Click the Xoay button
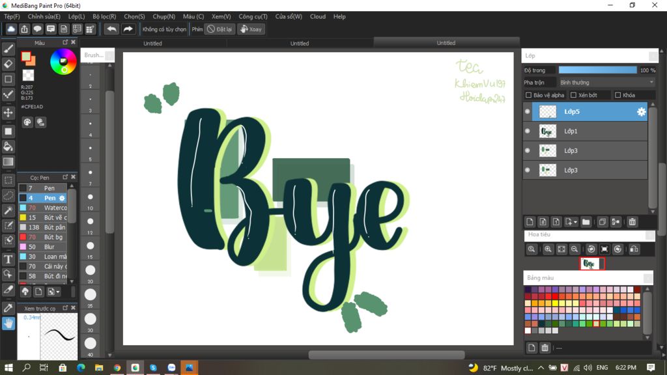667x375 pixels. (251, 29)
